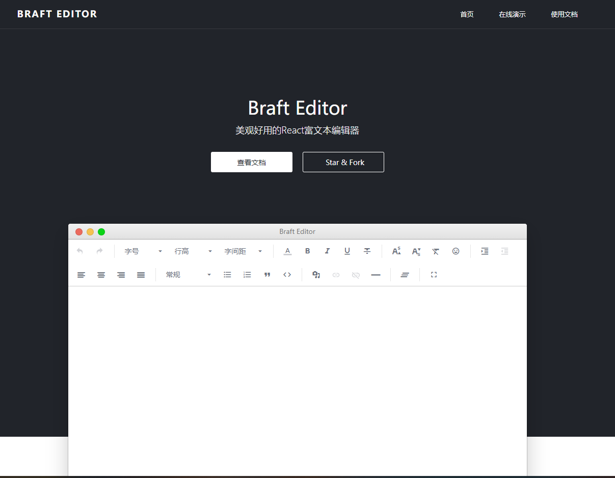Click the redo arrow in the editor toolbar
This screenshot has width=615, height=478.
tap(100, 251)
